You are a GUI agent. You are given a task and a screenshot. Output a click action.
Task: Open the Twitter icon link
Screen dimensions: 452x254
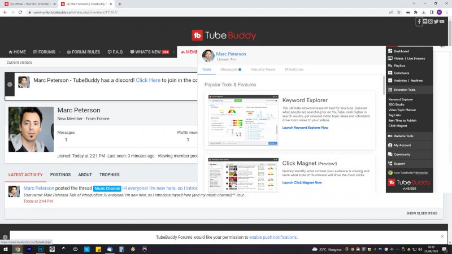[436, 21]
